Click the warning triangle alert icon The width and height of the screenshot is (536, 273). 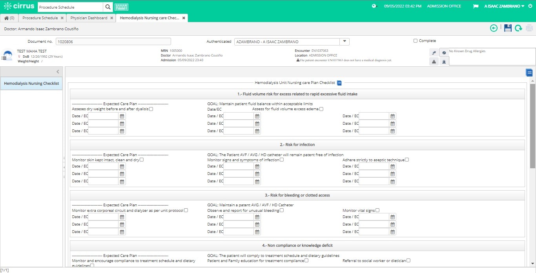[x=434, y=61]
